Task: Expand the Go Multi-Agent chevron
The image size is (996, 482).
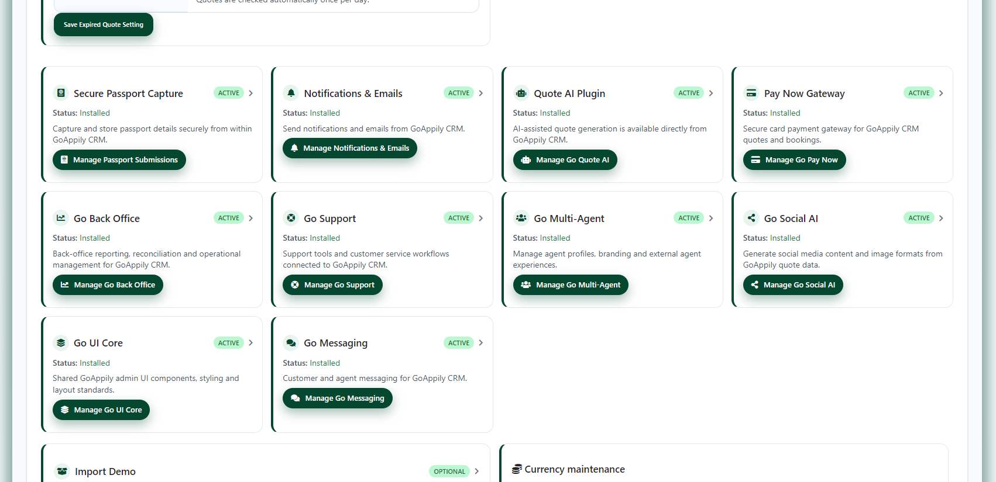Action: pyautogui.click(x=711, y=218)
